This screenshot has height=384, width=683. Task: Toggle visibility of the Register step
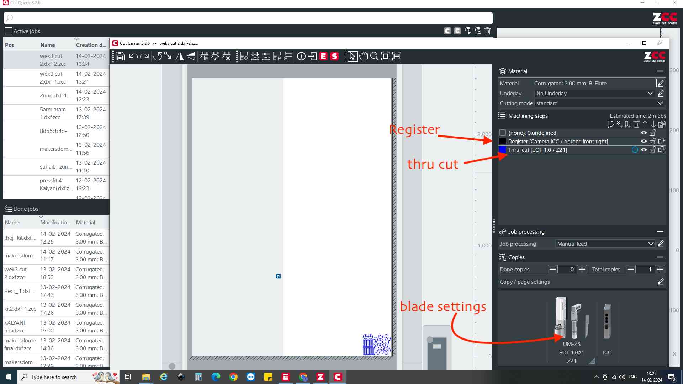point(644,141)
